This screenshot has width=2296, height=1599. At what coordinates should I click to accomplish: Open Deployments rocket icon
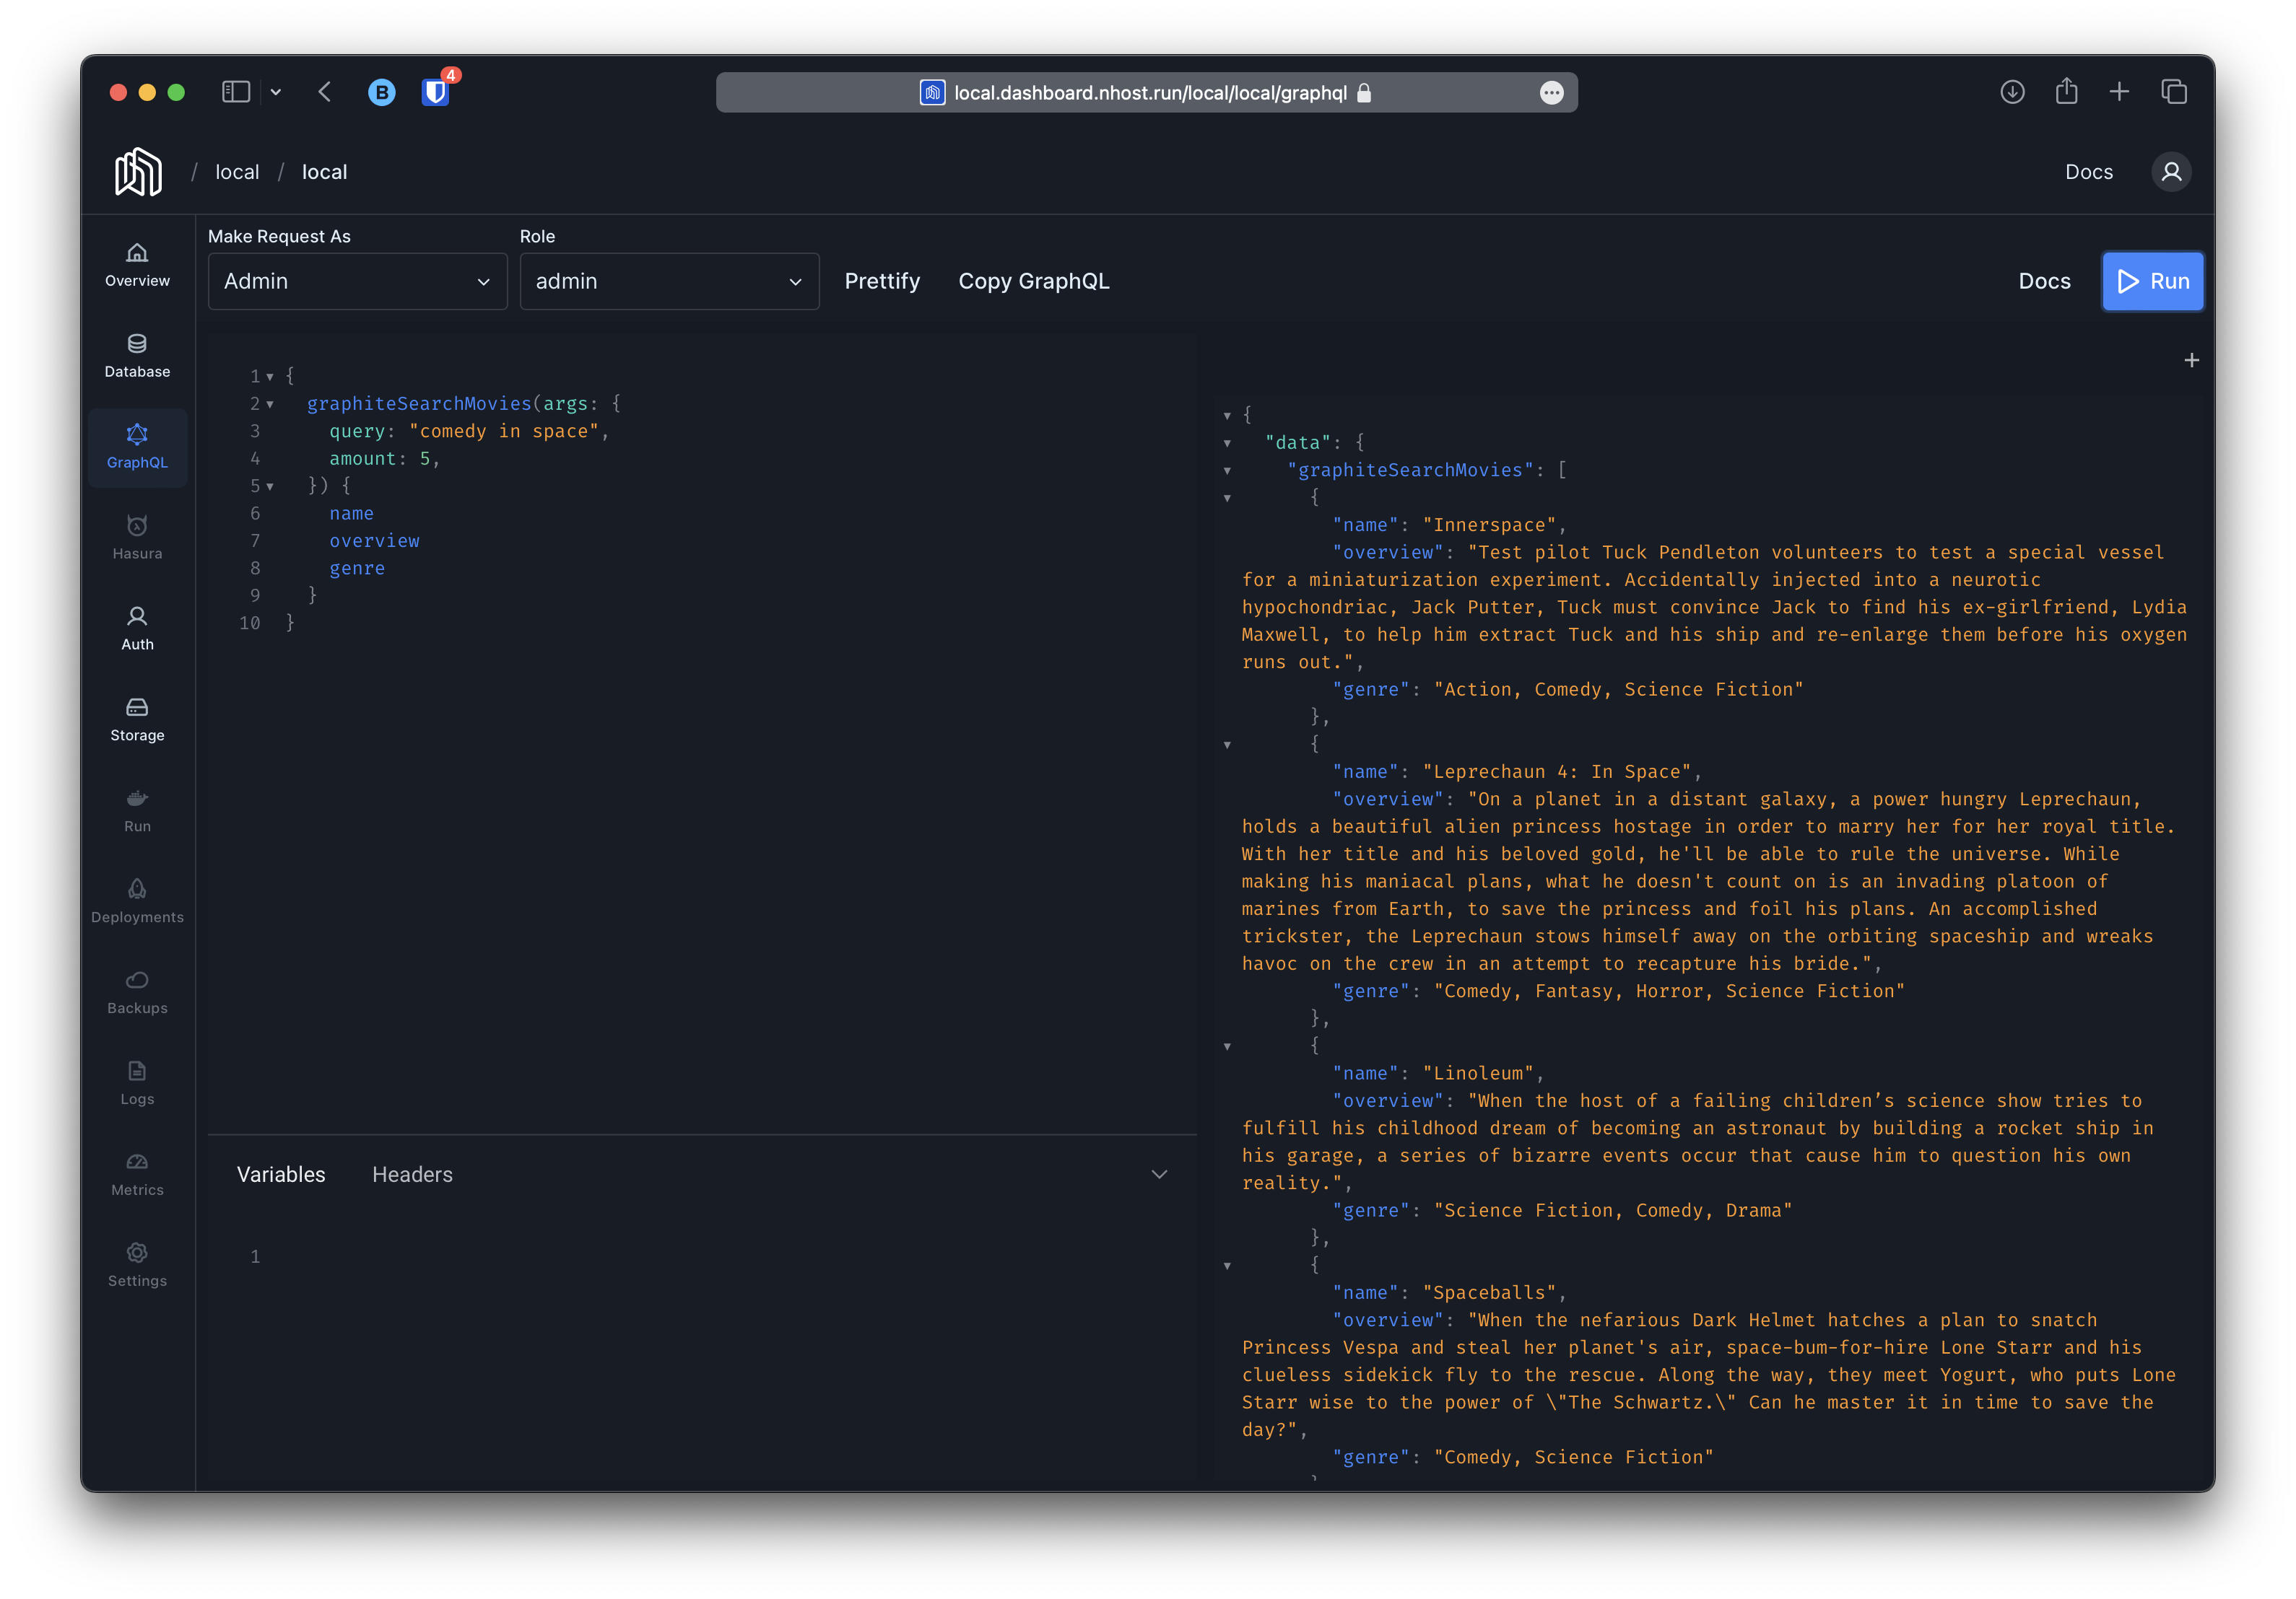[x=137, y=890]
